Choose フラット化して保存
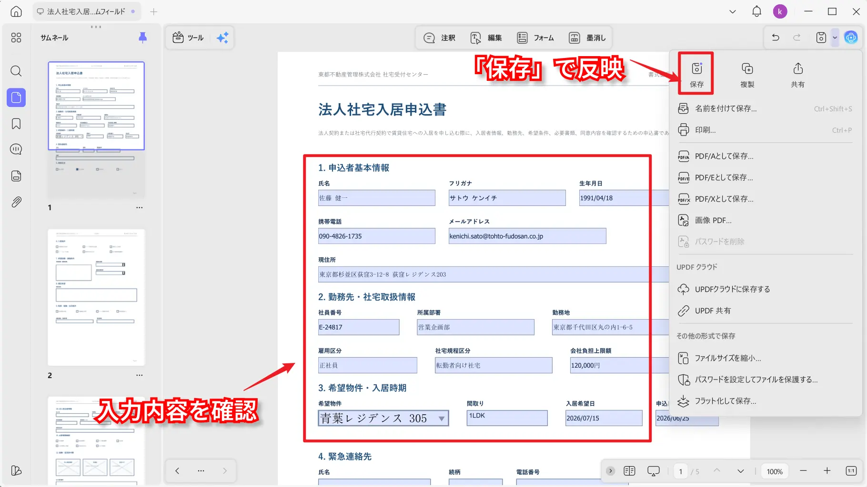 (x=765, y=401)
